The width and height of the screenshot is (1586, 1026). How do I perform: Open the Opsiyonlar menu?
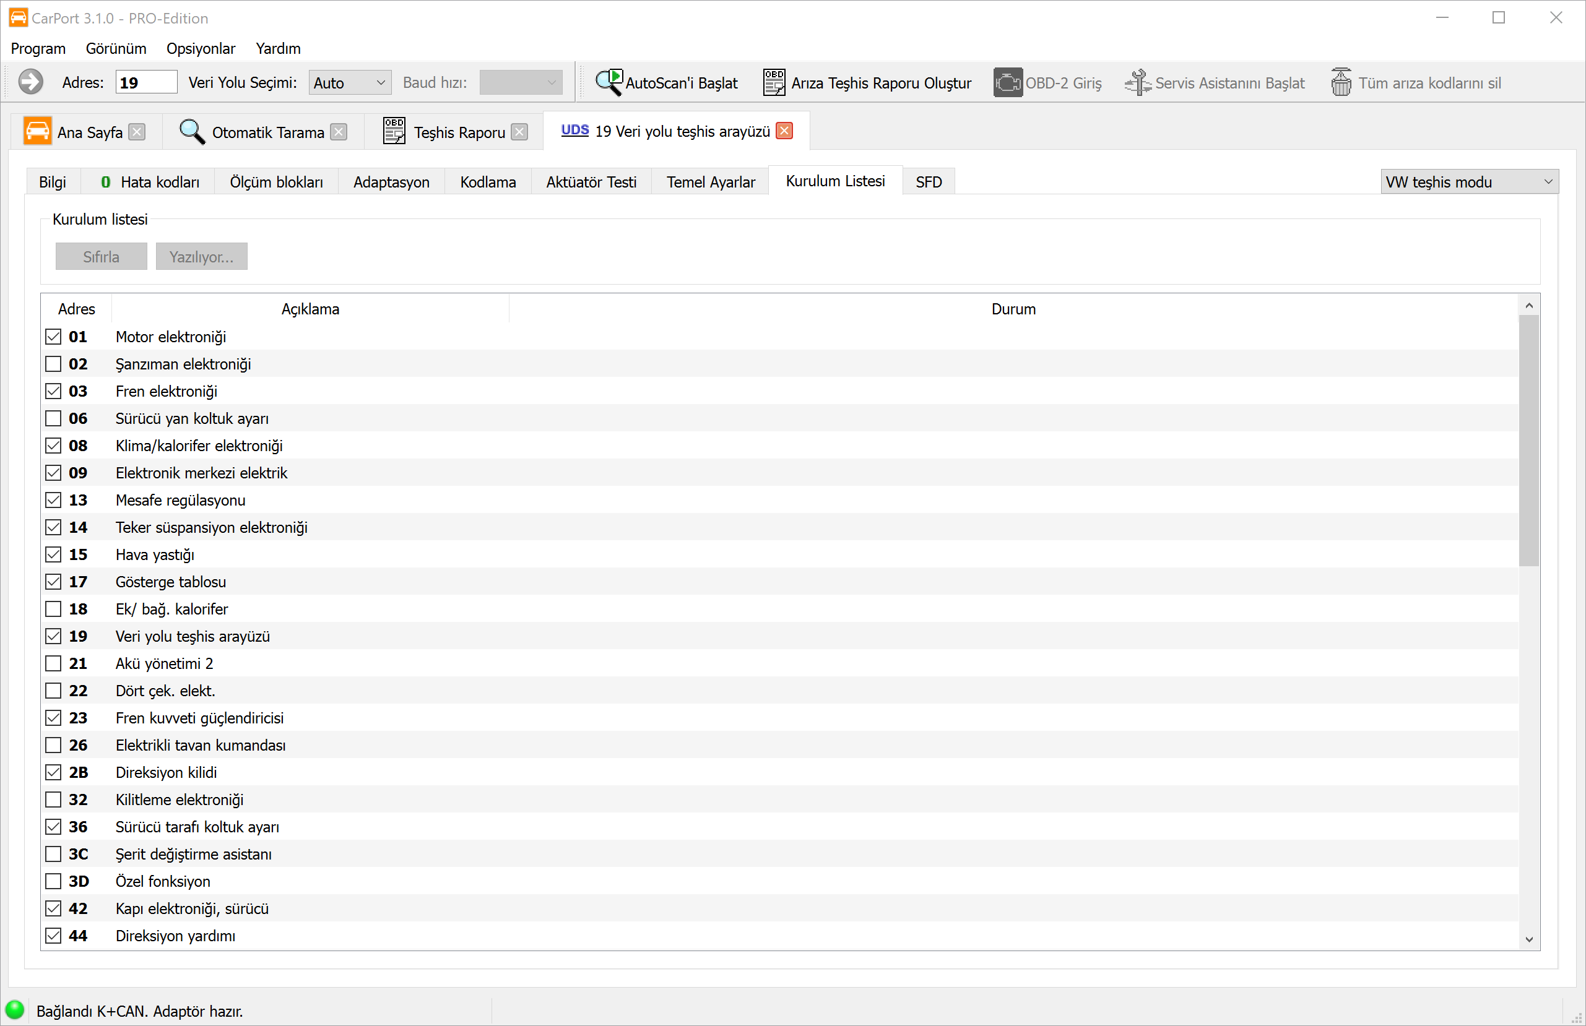201,49
